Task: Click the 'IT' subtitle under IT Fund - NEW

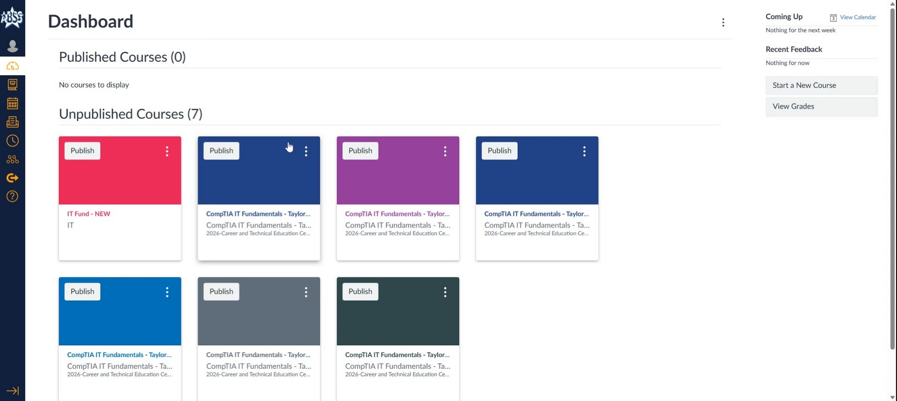Action: coord(70,226)
